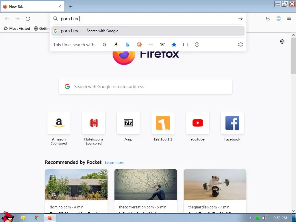Open search settings gear in dropdown
This screenshot has width=296, height=222.
click(x=240, y=45)
